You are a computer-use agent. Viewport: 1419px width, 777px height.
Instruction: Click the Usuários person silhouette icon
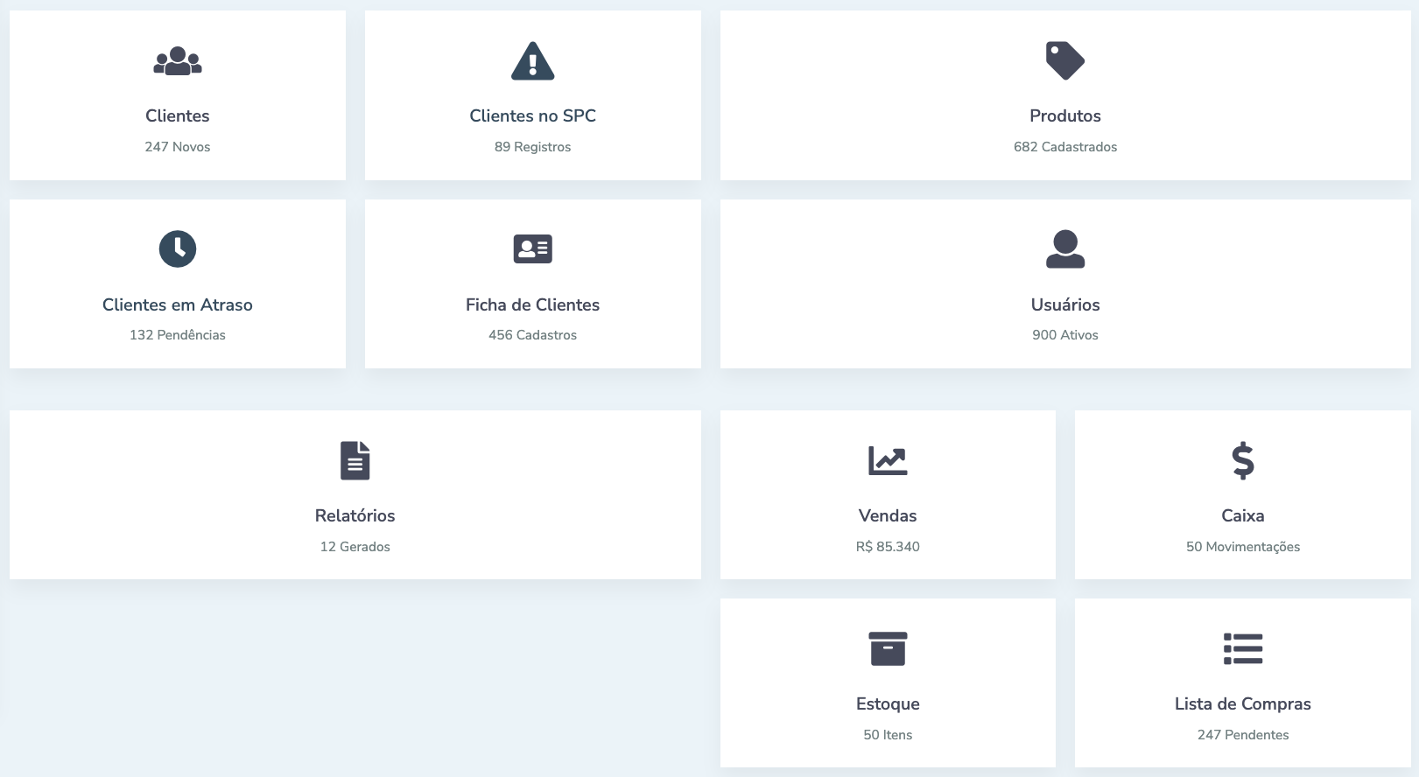click(x=1064, y=249)
